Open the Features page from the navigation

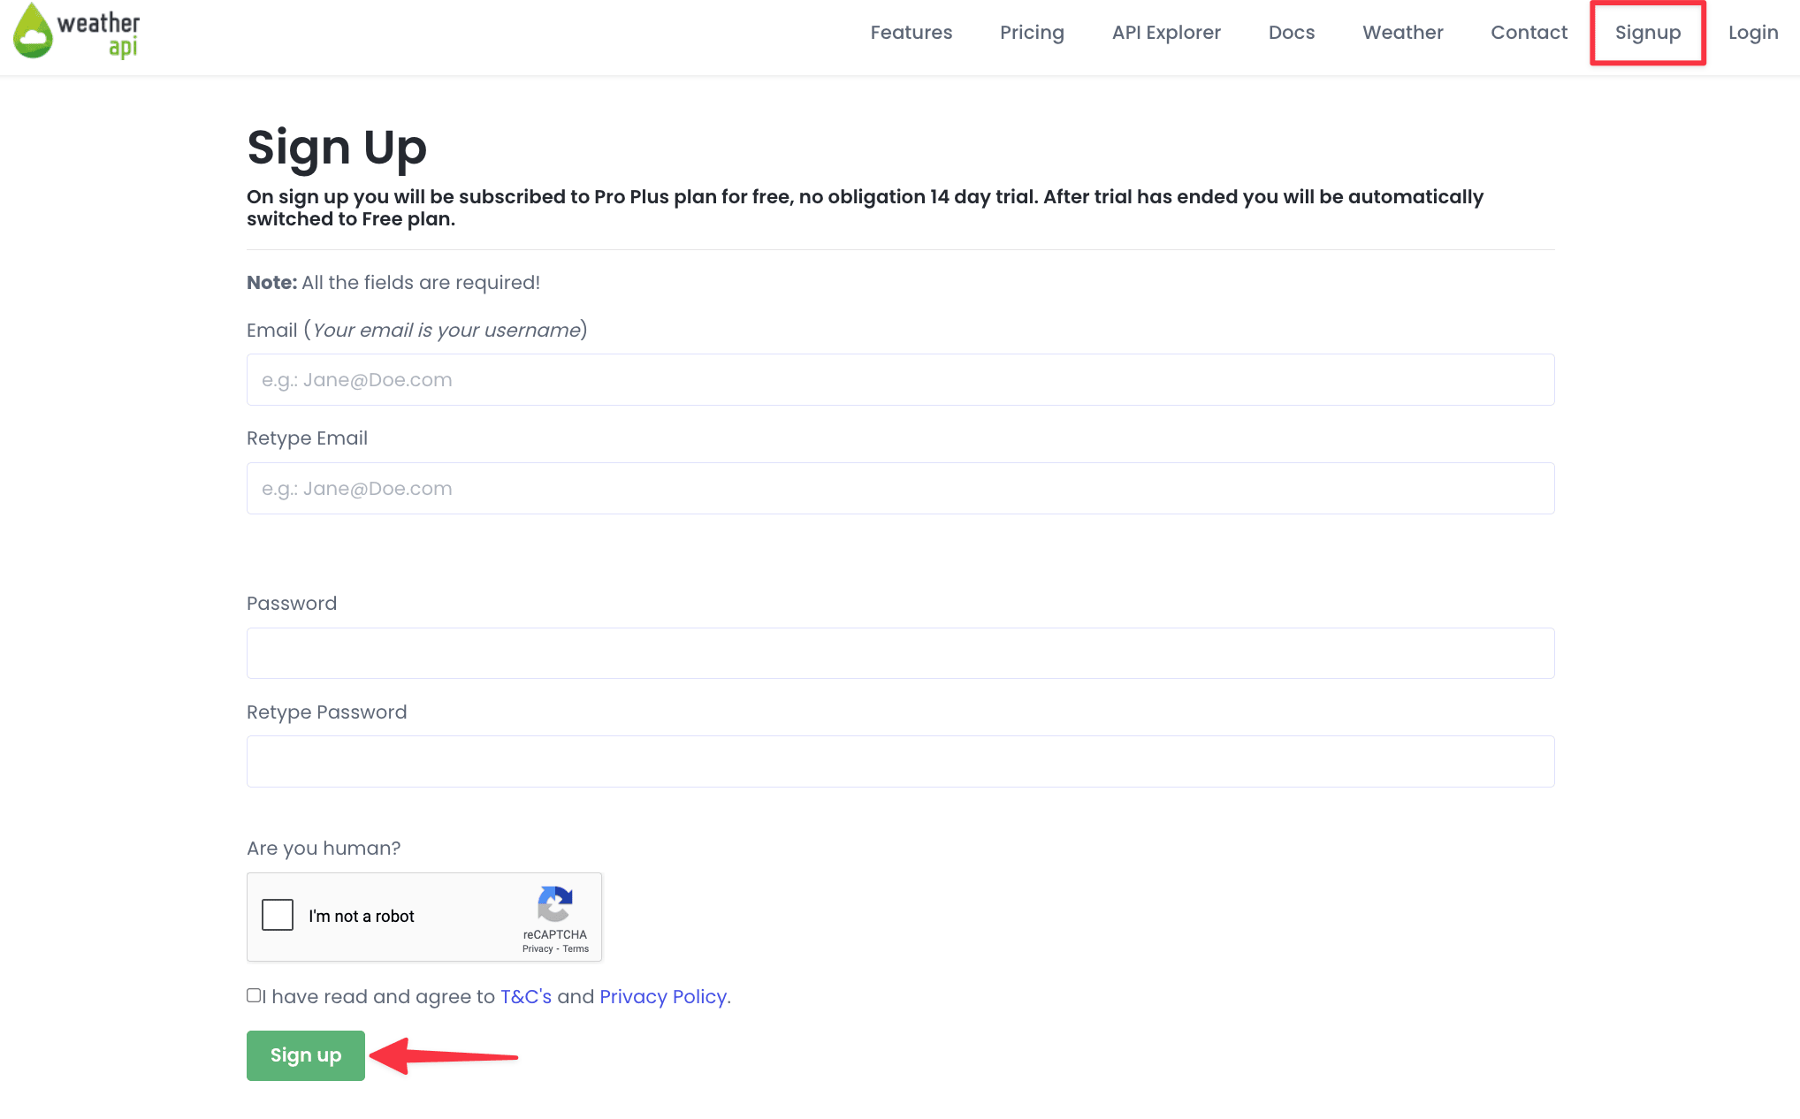[x=911, y=32]
